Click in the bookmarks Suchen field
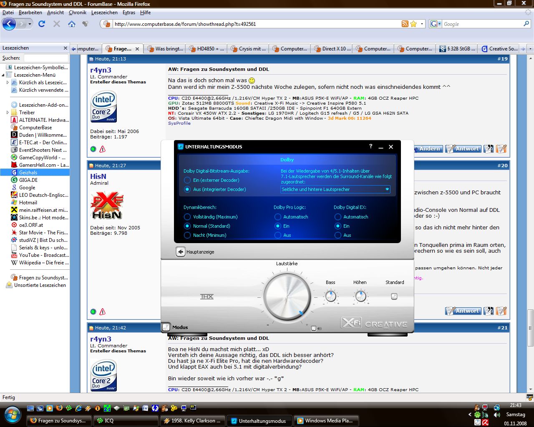The height and width of the screenshot is (427, 534). click(46, 58)
